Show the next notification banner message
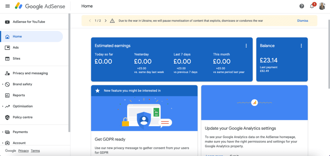 [x=105, y=21]
